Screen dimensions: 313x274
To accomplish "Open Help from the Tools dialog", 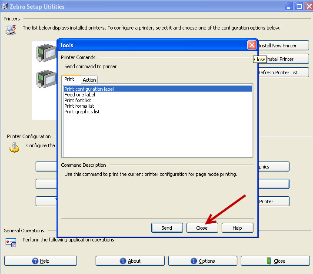I will (237, 228).
